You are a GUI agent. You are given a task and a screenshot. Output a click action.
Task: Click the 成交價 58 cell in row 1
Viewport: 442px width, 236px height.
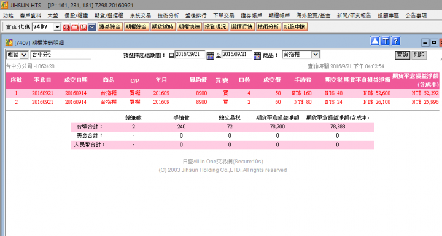[x=277, y=93]
